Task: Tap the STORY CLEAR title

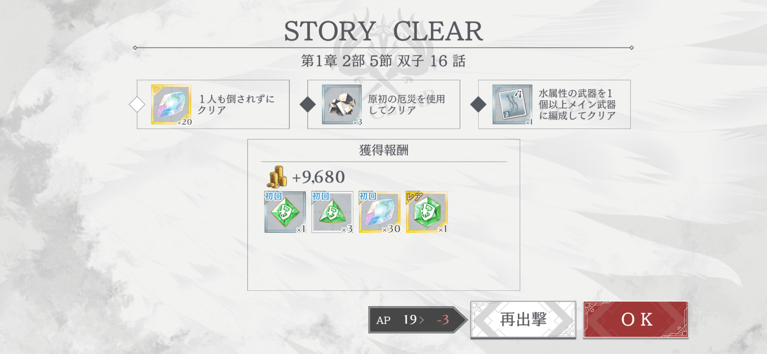Action: point(383,31)
